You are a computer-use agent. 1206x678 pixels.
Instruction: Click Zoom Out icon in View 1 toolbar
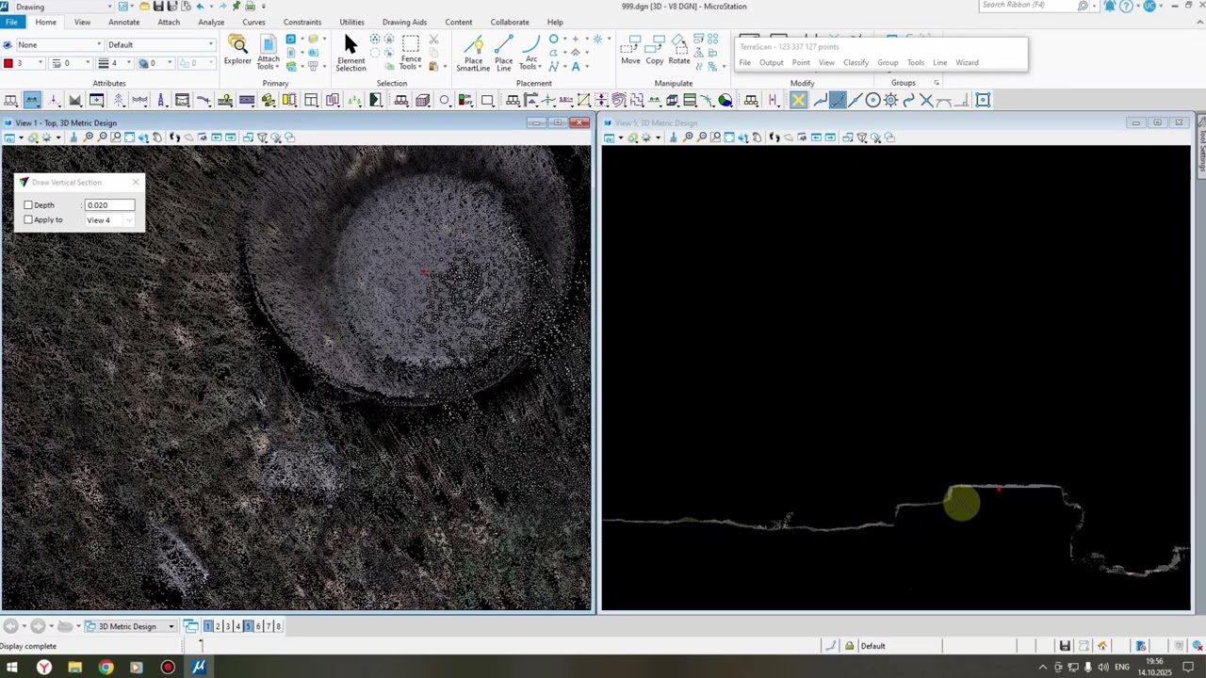(x=103, y=137)
